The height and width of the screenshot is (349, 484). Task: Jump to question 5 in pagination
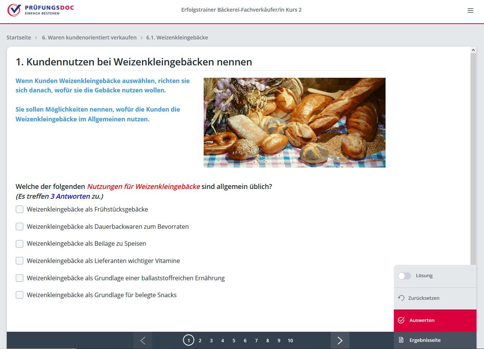pyautogui.click(x=234, y=340)
